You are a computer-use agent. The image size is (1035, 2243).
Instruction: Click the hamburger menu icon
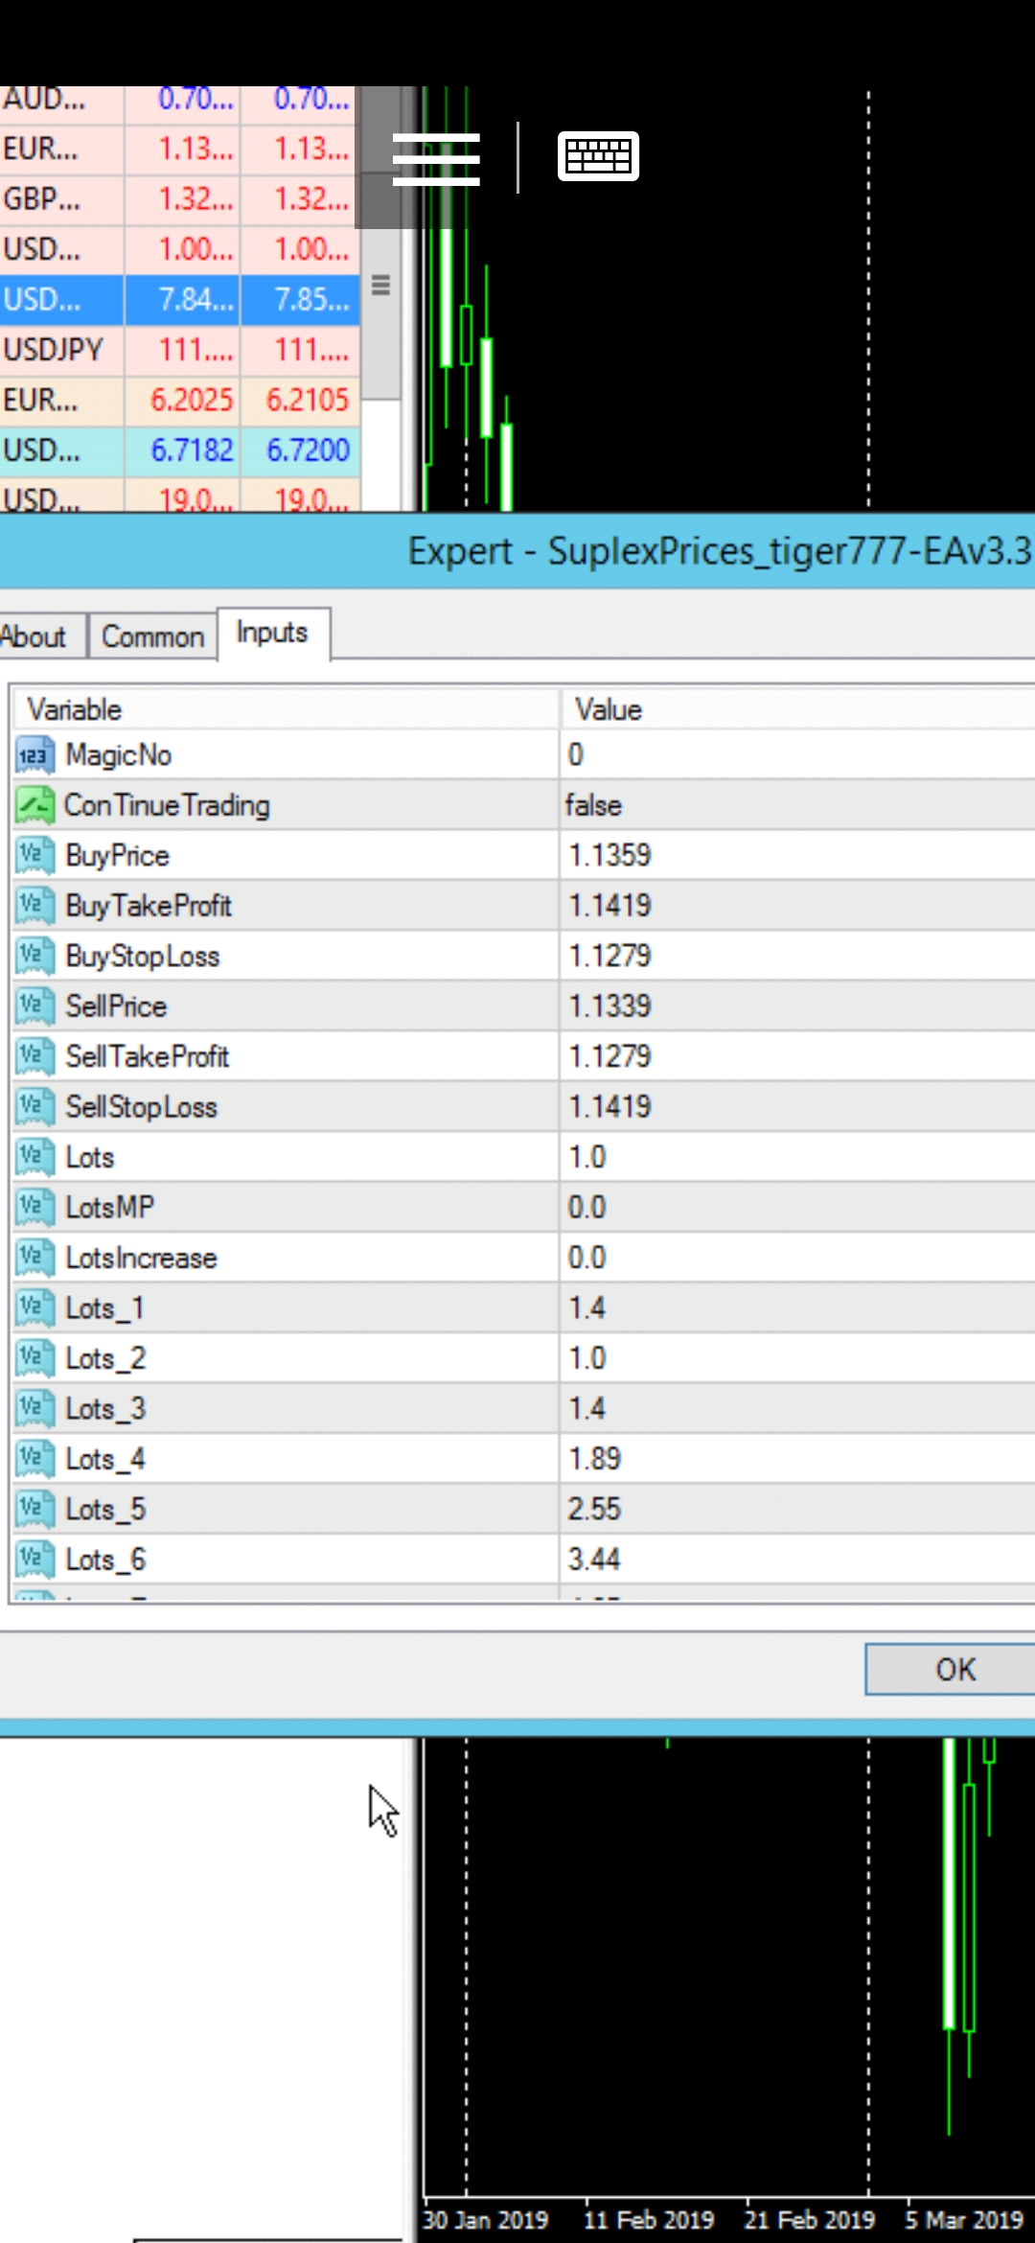tap(436, 158)
